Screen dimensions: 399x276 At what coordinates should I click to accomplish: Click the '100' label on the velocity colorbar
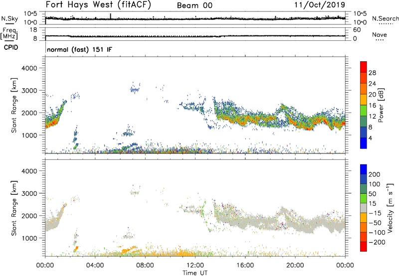[375, 184]
